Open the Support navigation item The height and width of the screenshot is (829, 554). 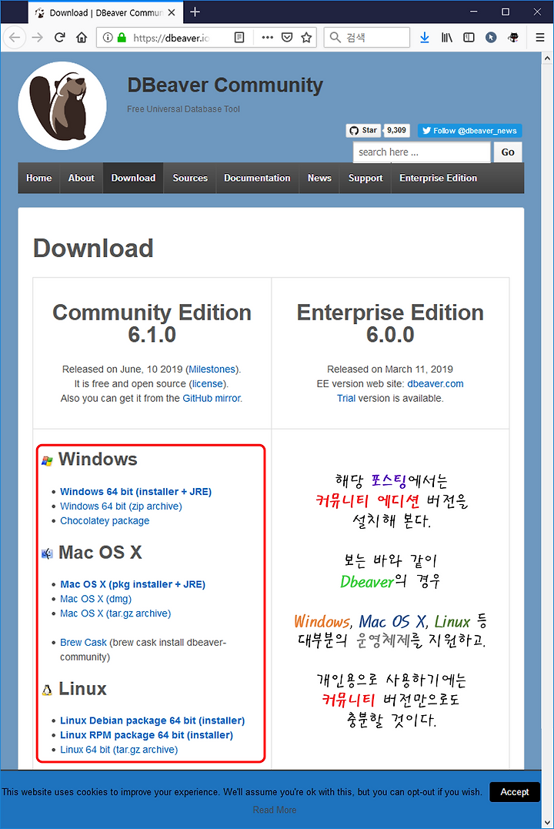tap(365, 178)
